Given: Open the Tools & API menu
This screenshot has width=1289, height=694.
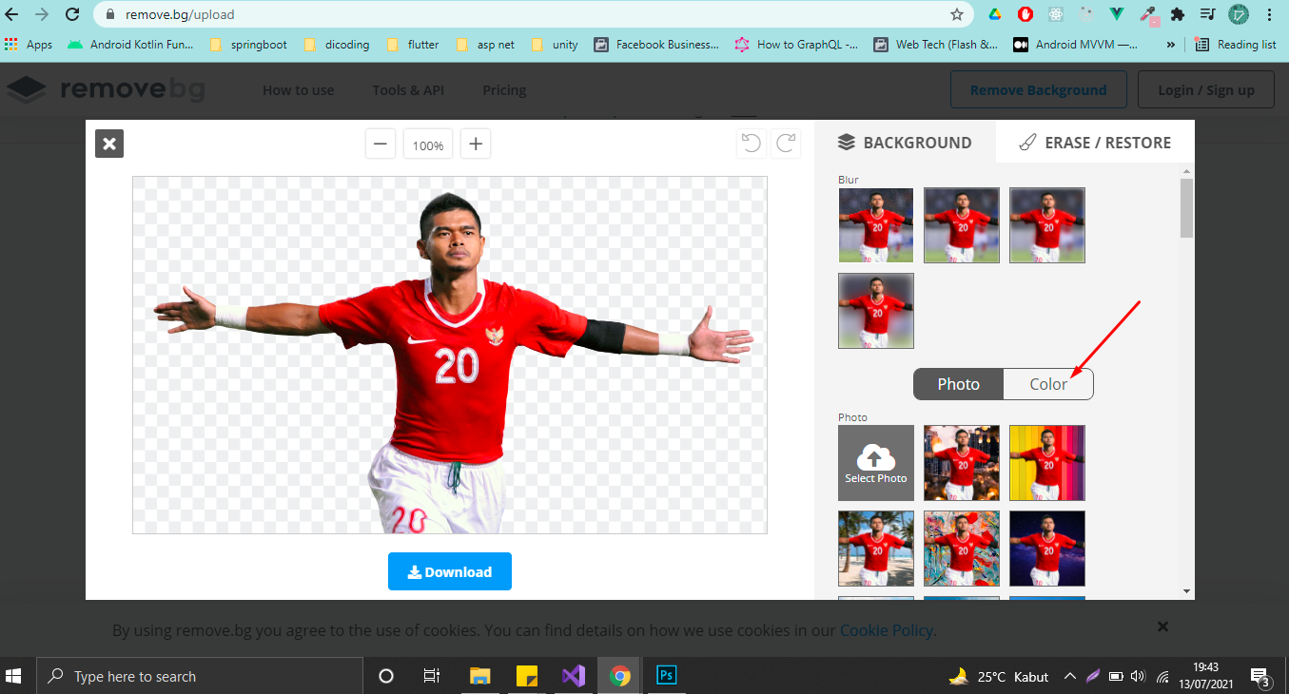Looking at the screenshot, I should tap(408, 90).
